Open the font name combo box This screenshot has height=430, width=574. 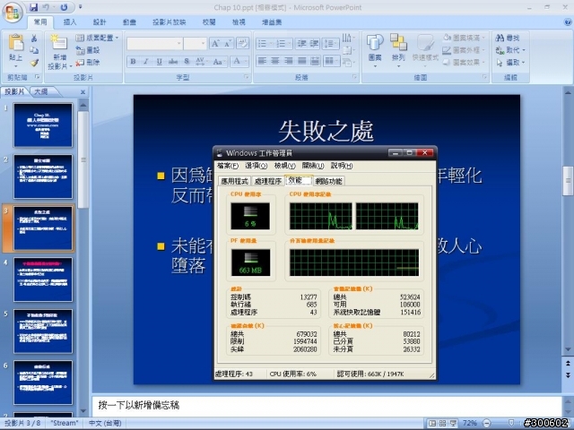[x=154, y=44]
